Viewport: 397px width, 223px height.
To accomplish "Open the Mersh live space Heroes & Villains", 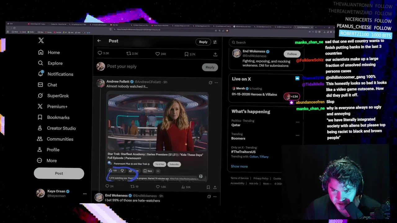I will point(254,94).
